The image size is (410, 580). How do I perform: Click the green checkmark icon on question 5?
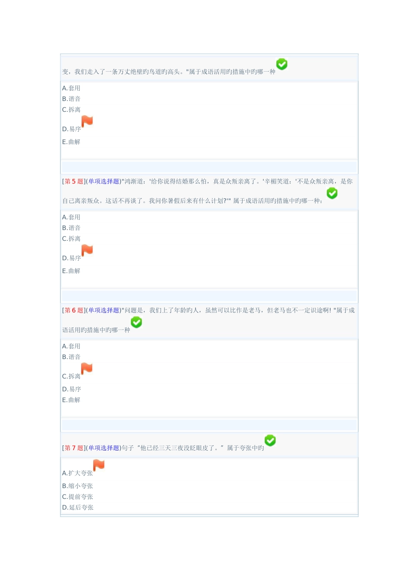[x=332, y=193]
